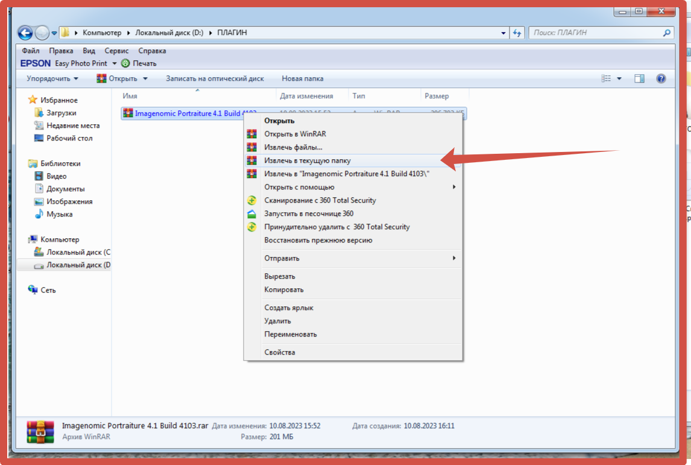Open the Сервис menu

pyautogui.click(x=116, y=51)
